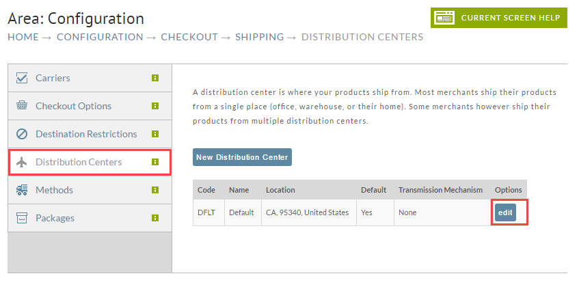Select Methods in the sidebar
579x304 pixels.
tap(90, 190)
